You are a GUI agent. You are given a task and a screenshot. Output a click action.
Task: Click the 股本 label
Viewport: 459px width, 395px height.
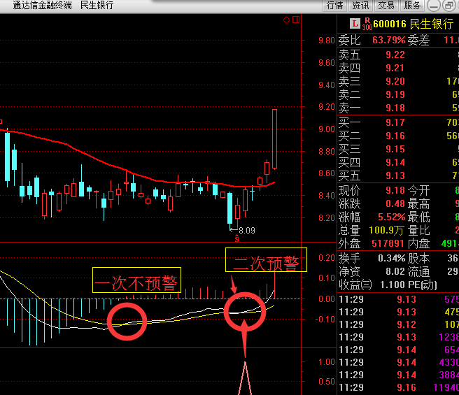pos(418,258)
